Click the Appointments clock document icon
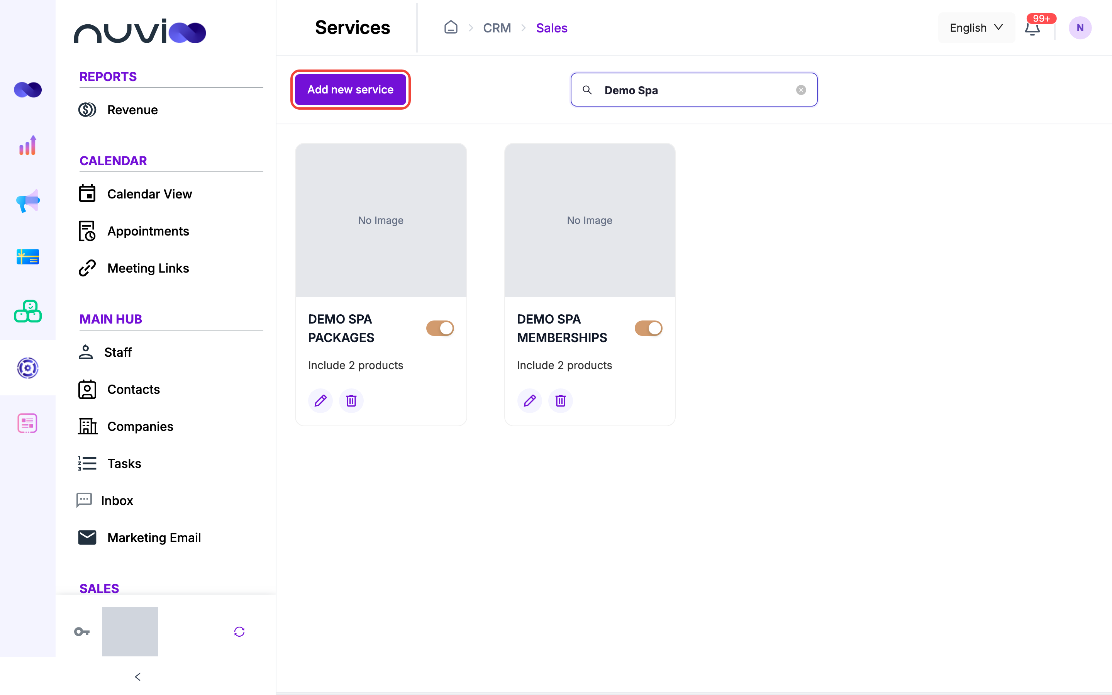 pos(87,231)
